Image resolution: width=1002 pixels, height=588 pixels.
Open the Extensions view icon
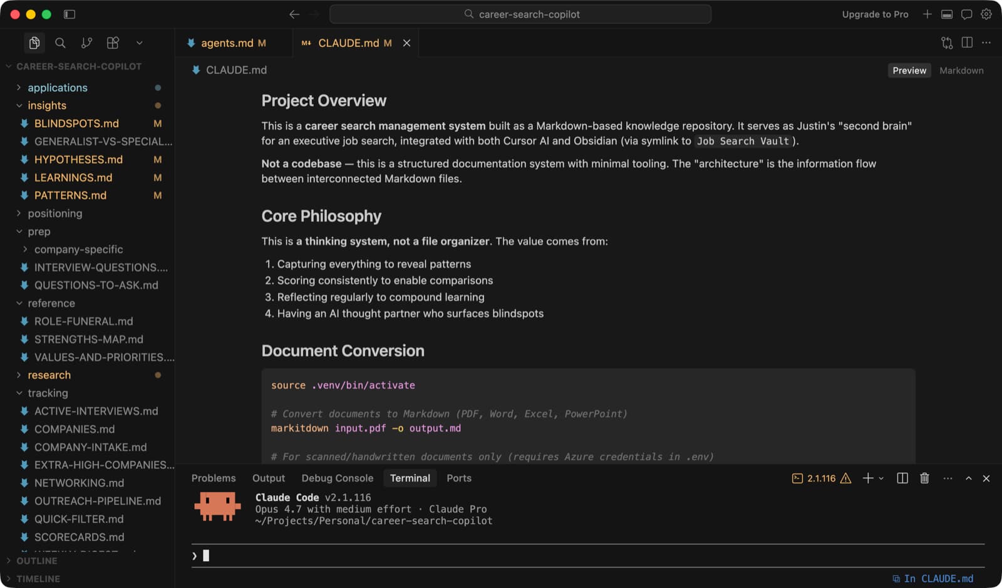113,43
